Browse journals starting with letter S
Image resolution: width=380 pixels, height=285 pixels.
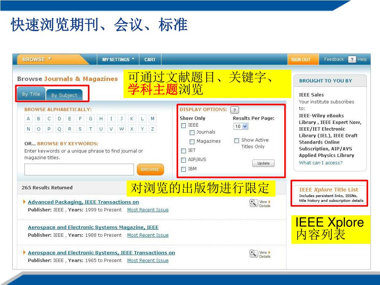[x=80, y=129]
